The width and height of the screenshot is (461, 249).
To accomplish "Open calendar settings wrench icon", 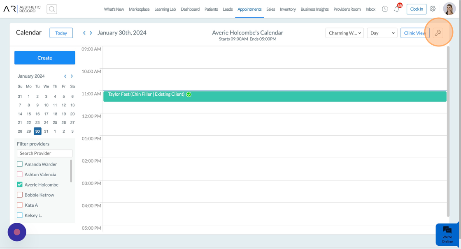I will pos(438,33).
